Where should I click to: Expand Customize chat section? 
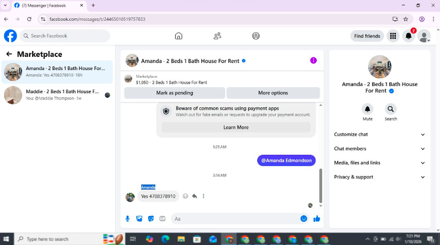tap(379, 135)
